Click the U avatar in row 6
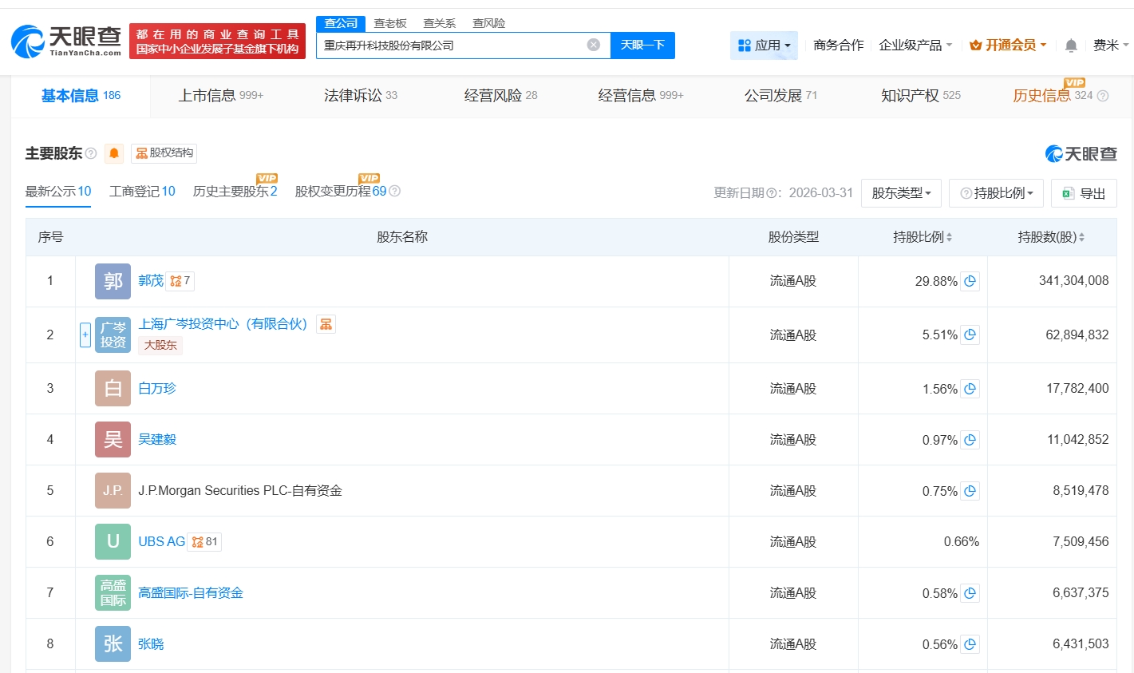This screenshot has height=673, width=1134. tap(113, 542)
